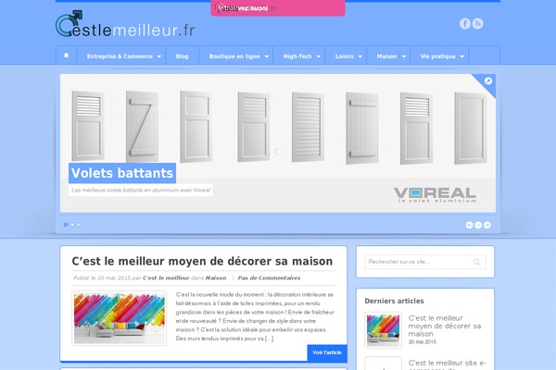Expand the High-Tech dropdown arrow

319,56
